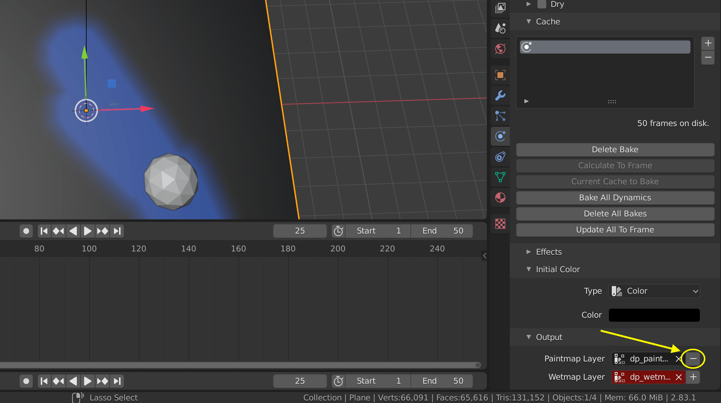
Task: Toggle the Dry checkbox
Action: click(542, 4)
